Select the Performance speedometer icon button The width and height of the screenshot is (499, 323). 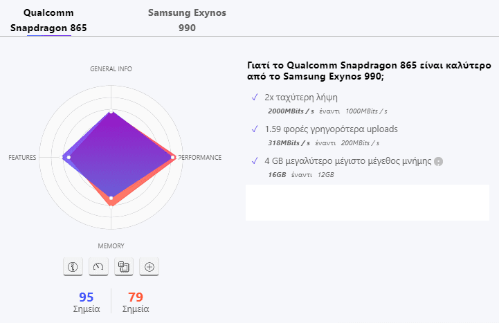click(98, 266)
